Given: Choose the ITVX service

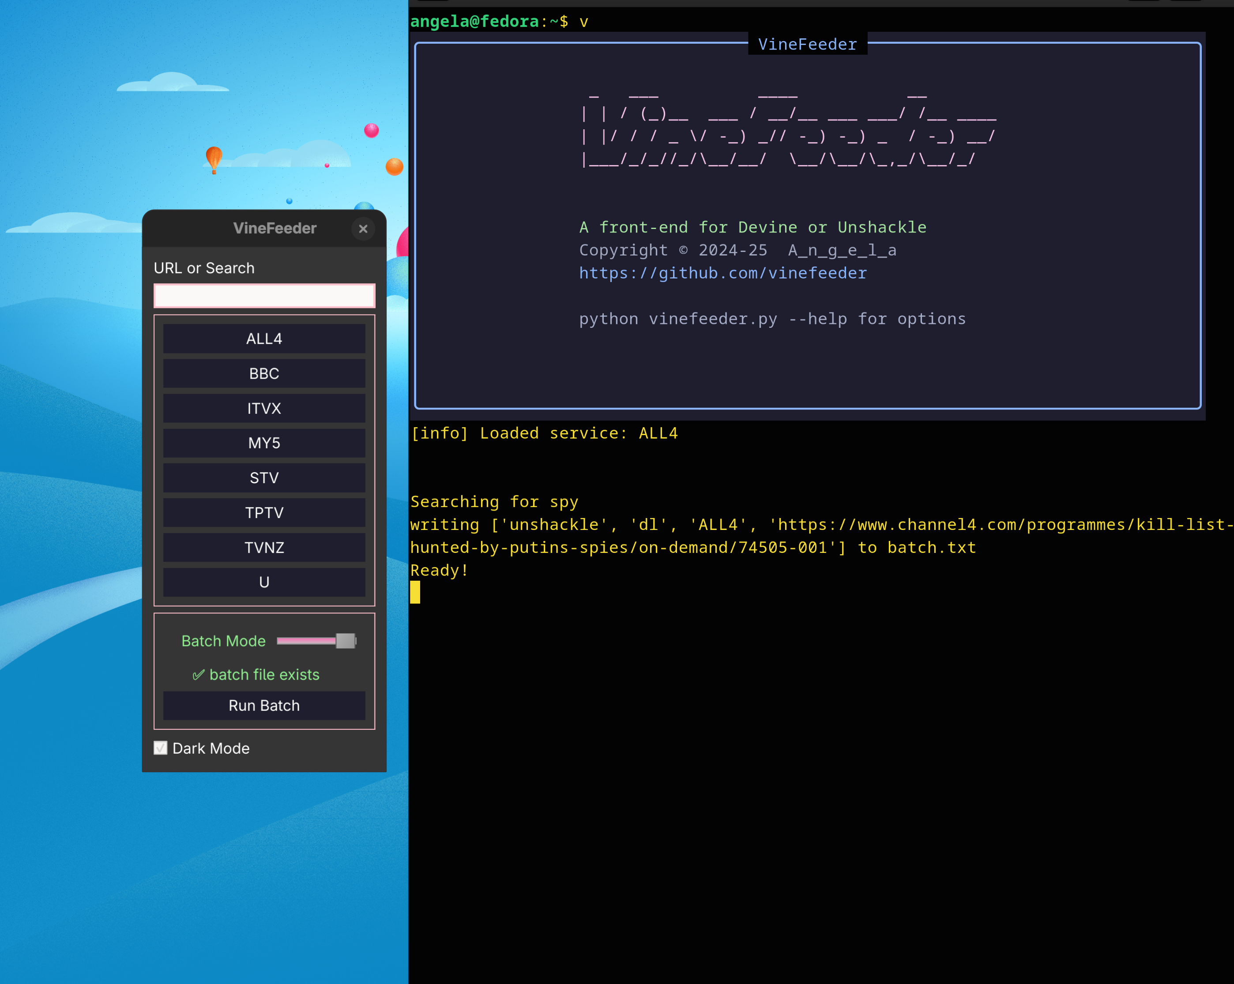Looking at the screenshot, I should click(264, 409).
